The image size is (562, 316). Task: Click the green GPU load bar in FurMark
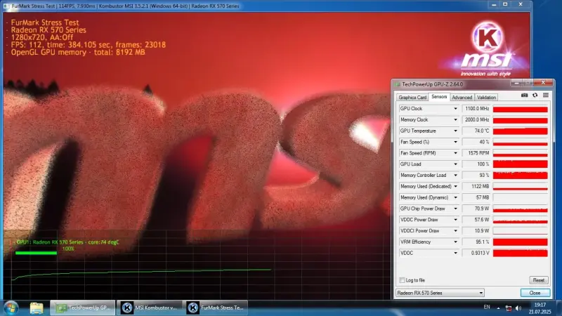click(36, 253)
